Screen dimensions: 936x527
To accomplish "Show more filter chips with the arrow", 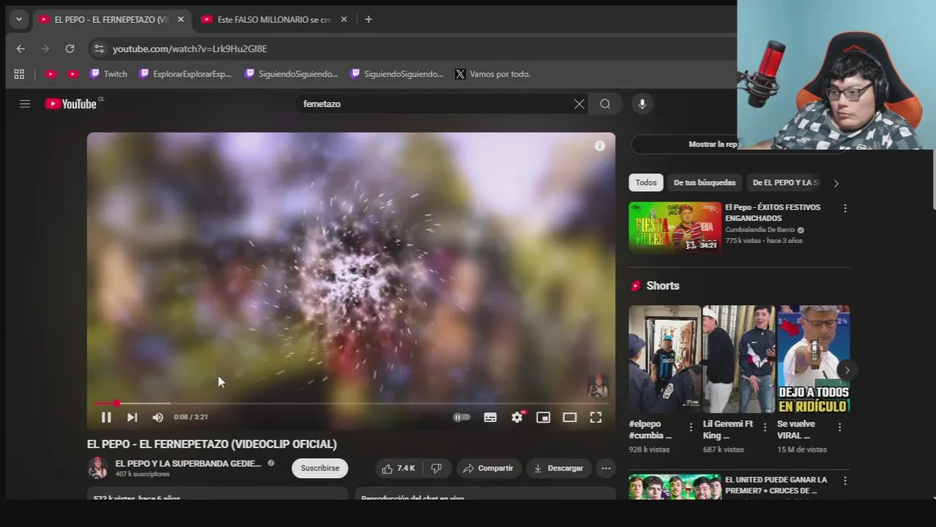I will point(836,183).
